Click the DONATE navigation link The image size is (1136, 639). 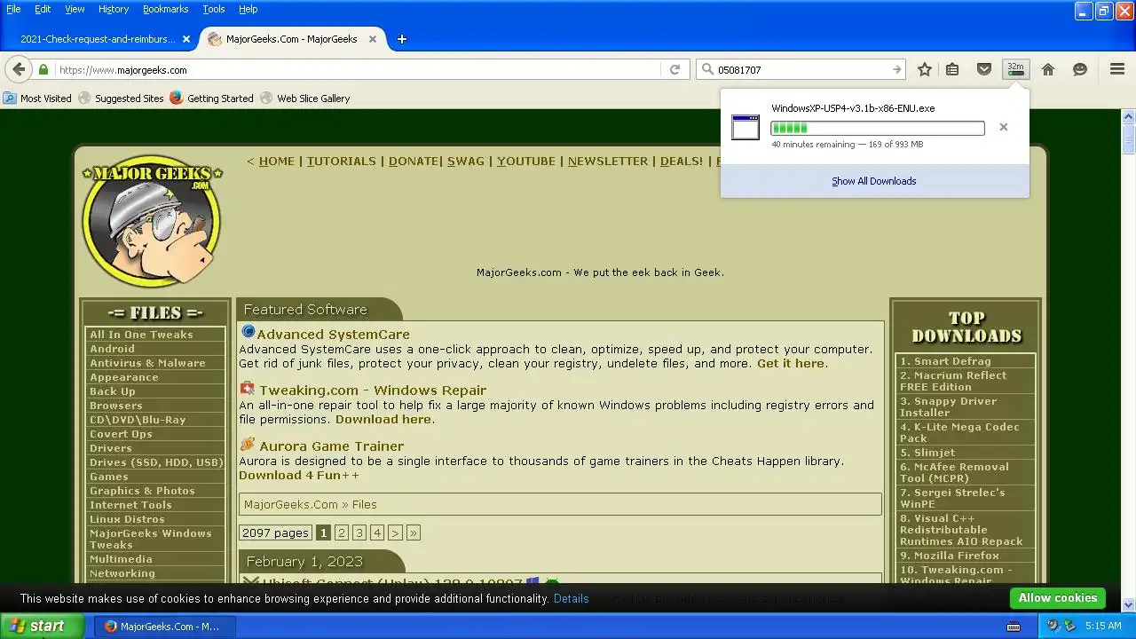tap(414, 161)
